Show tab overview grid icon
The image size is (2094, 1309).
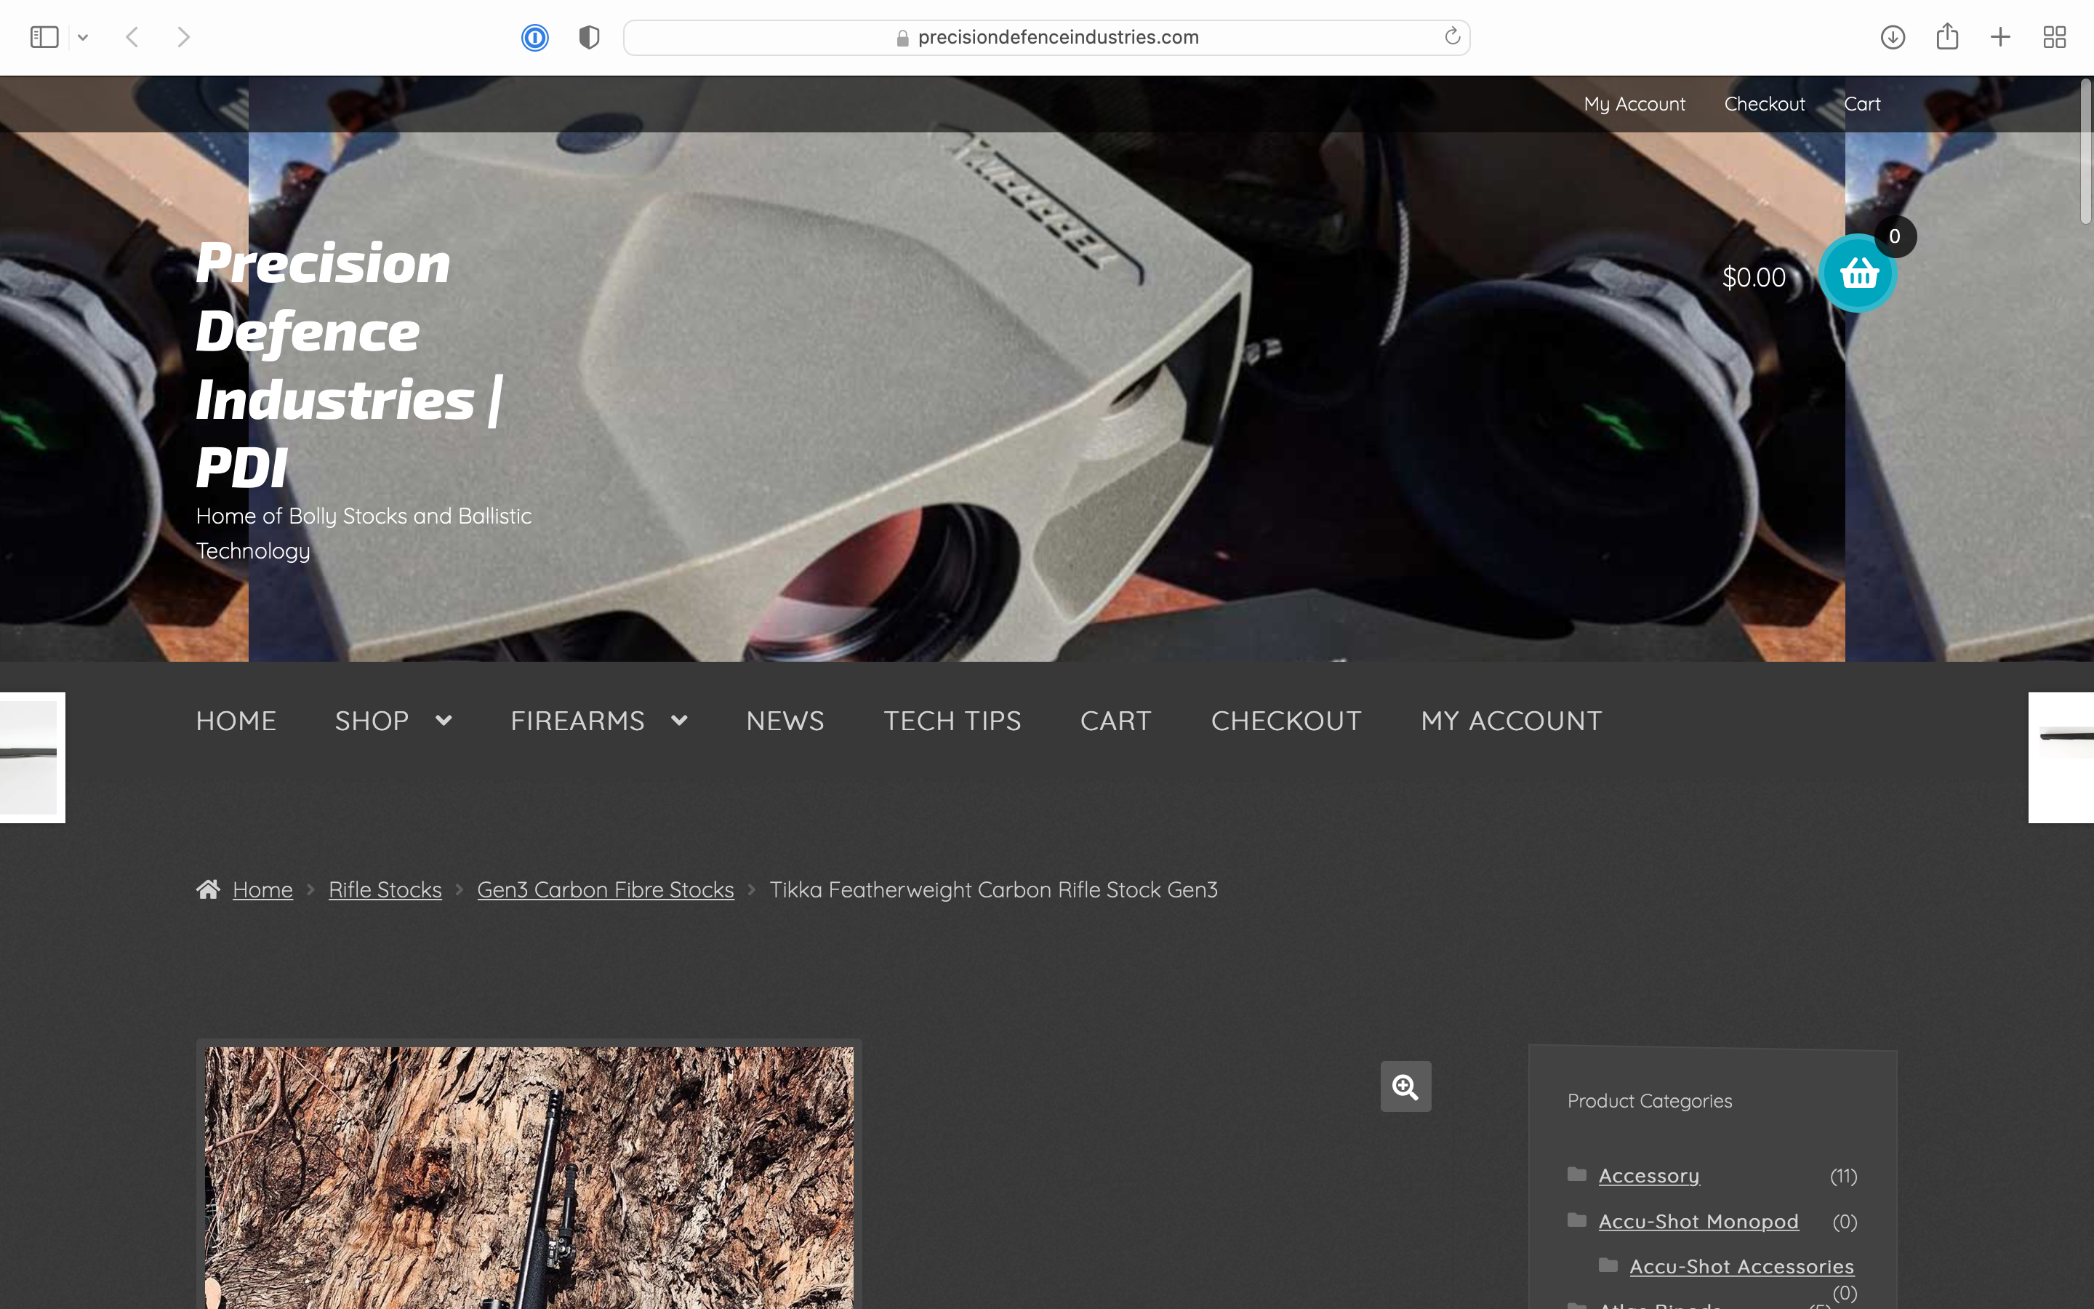pos(2055,37)
